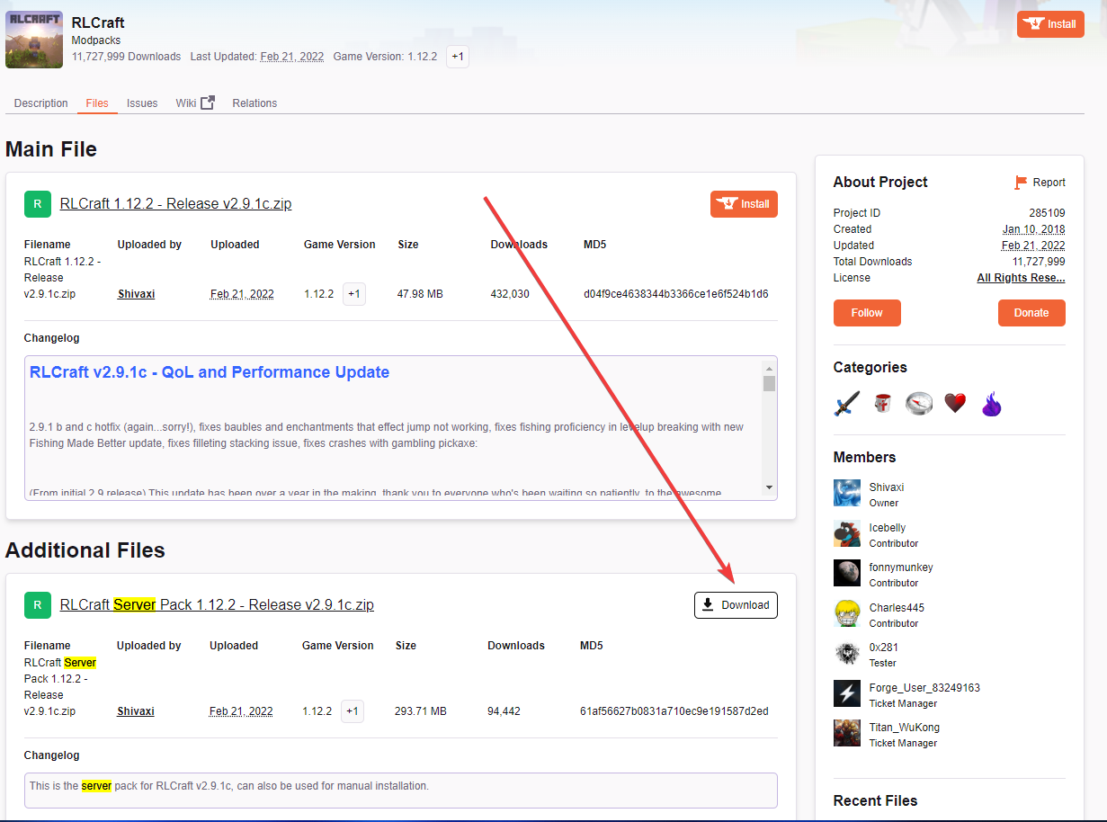This screenshot has width=1107, height=822.
Task: Click the green R release badge for main file
Action: point(37,204)
